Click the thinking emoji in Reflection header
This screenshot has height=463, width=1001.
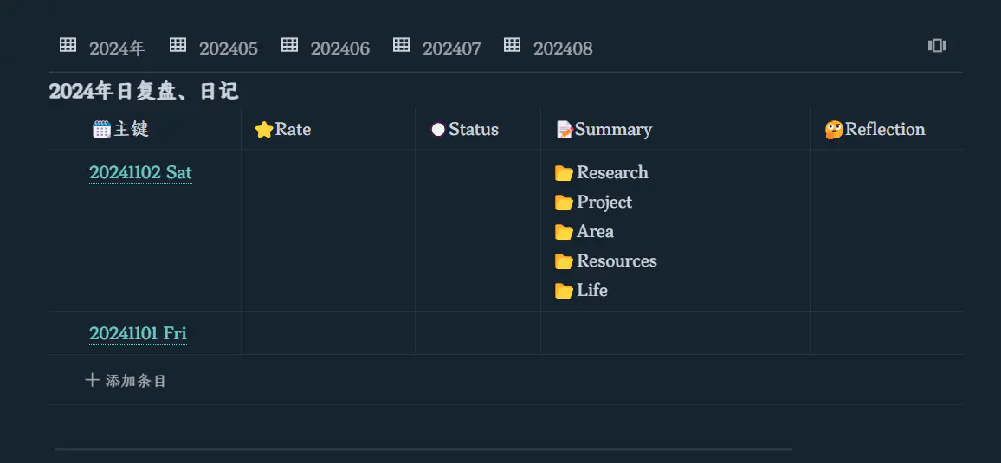click(834, 130)
